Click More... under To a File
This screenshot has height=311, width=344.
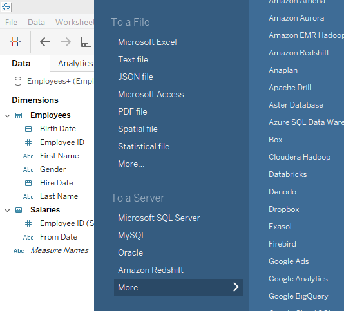[131, 164]
